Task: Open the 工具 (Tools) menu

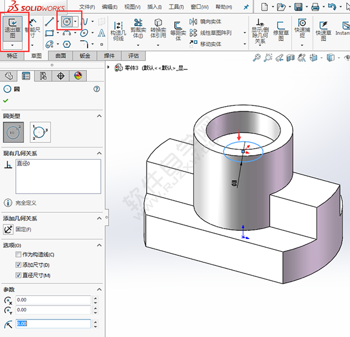Action: (x=176, y=7)
